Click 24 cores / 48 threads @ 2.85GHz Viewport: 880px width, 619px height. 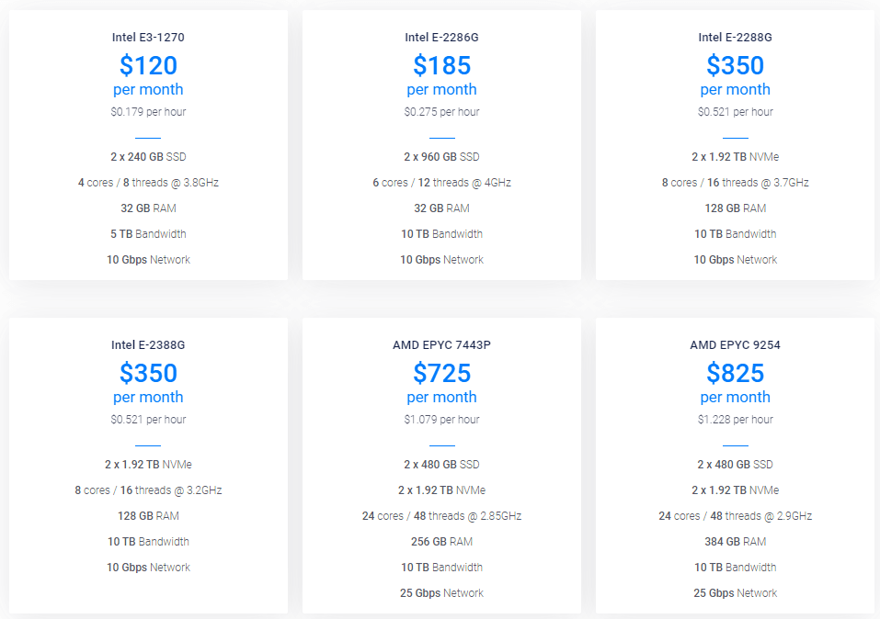click(441, 516)
